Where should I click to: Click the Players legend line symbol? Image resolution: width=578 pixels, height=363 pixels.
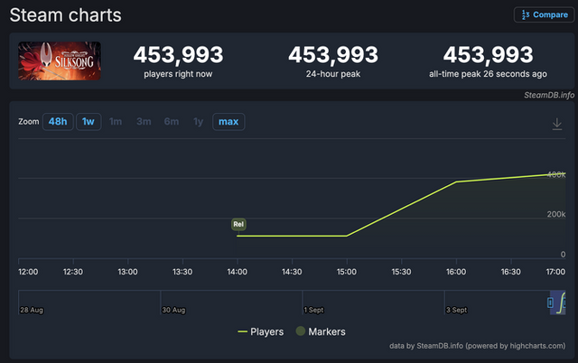click(243, 331)
